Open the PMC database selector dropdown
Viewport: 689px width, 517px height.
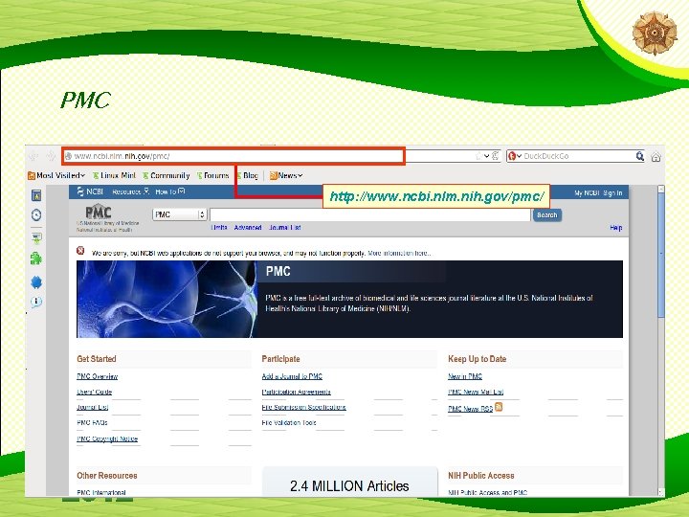click(179, 214)
